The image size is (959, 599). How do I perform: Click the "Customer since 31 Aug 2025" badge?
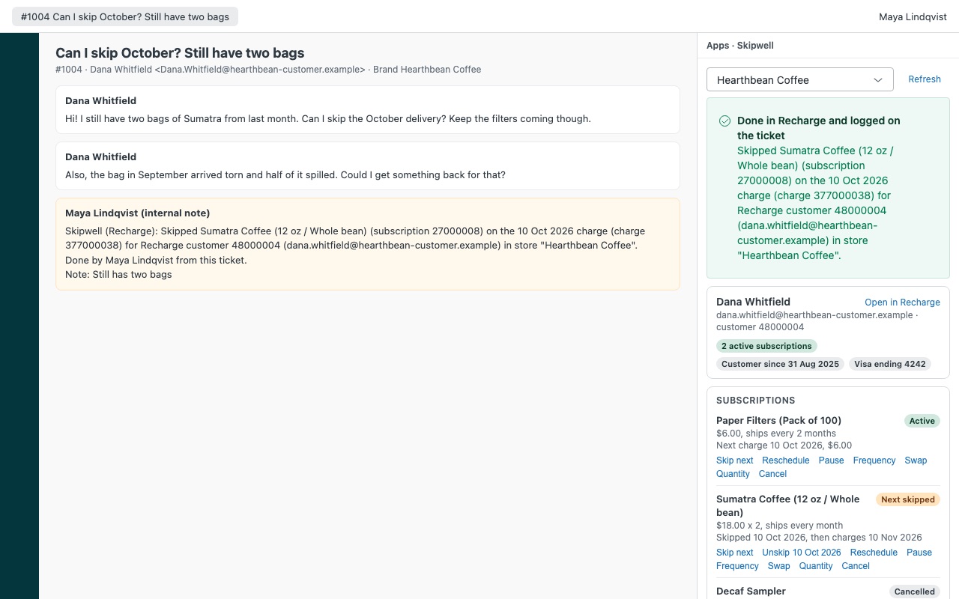click(x=780, y=364)
